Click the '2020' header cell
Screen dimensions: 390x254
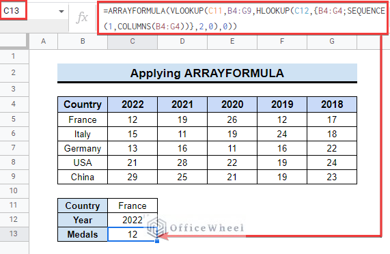coord(232,104)
